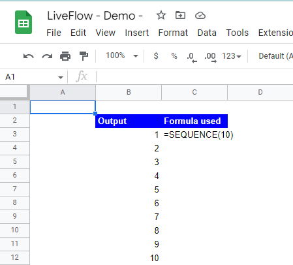293x265 pixels.
Task: Format as currency with dollar icon
Action: click(156, 56)
